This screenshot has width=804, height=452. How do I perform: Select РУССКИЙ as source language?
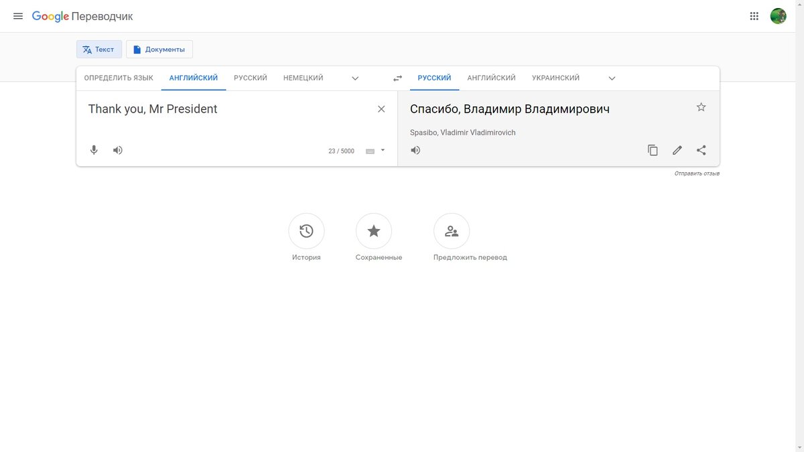point(251,78)
